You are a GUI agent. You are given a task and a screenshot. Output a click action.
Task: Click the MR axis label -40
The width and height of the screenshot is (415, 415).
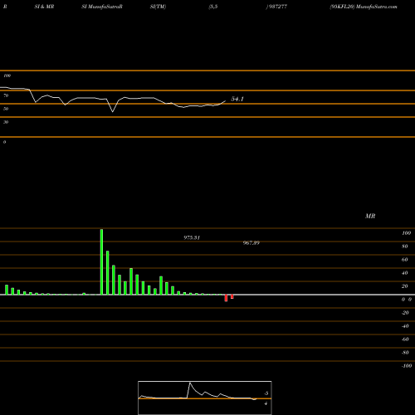coord(405,326)
